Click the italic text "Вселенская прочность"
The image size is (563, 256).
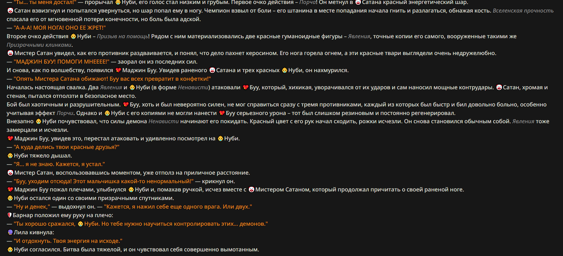(x=523, y=11)
